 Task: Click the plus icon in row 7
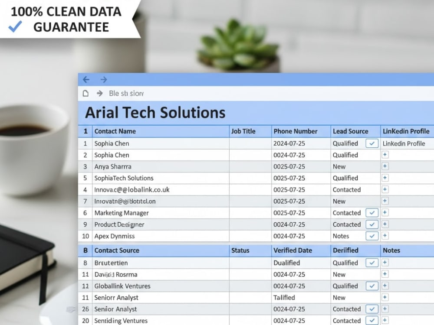tap(385, 201)
